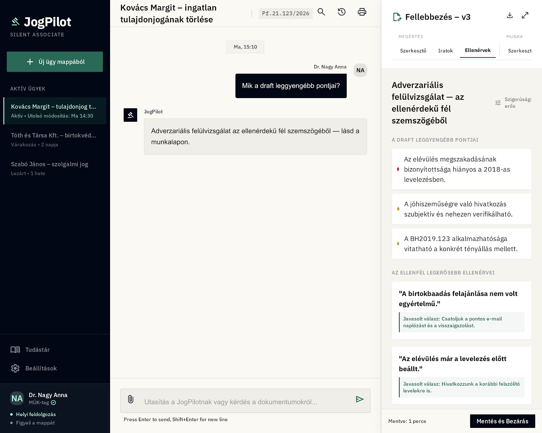Toggle Helyi feldolgozás status

click(33, 414)
